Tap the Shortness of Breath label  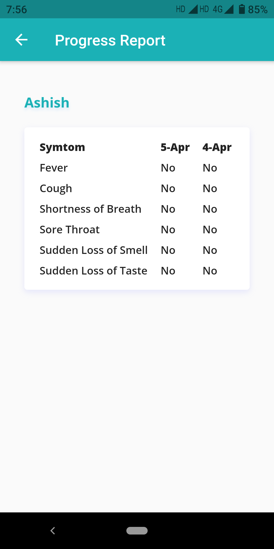[x=91, y=209]
